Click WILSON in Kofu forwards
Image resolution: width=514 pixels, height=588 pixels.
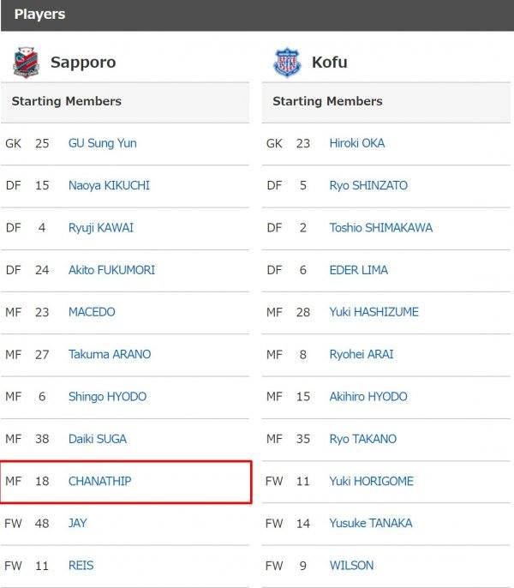(x=351, y=566)
